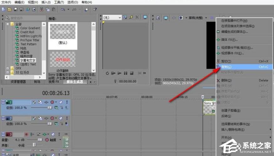Click stop button in trimmer

coord(132,73)
